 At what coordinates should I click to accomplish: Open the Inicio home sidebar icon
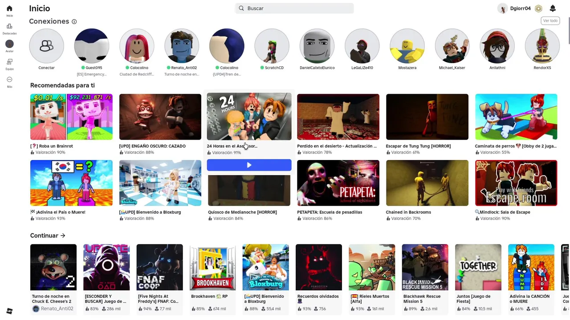coord(9,8)
